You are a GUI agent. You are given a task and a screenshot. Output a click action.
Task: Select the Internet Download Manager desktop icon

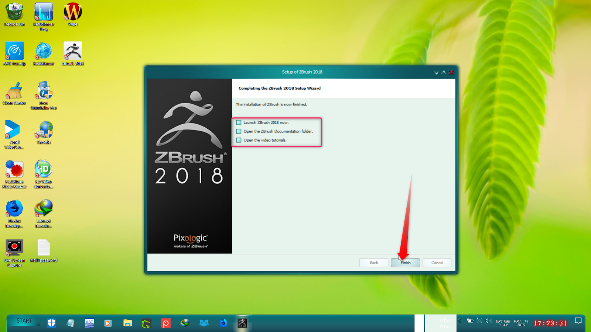pos(44,214)
